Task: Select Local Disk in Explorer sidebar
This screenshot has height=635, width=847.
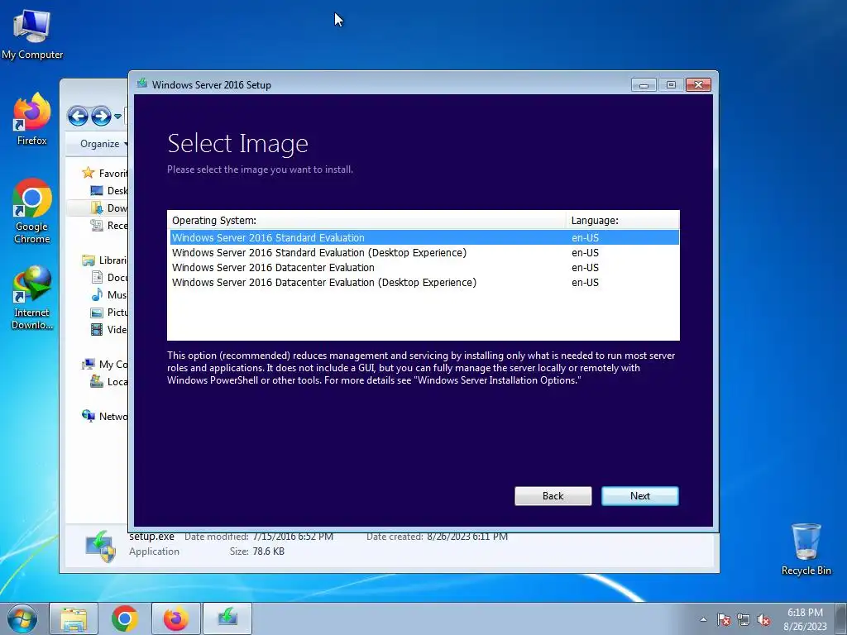Action: pos(109,382)
